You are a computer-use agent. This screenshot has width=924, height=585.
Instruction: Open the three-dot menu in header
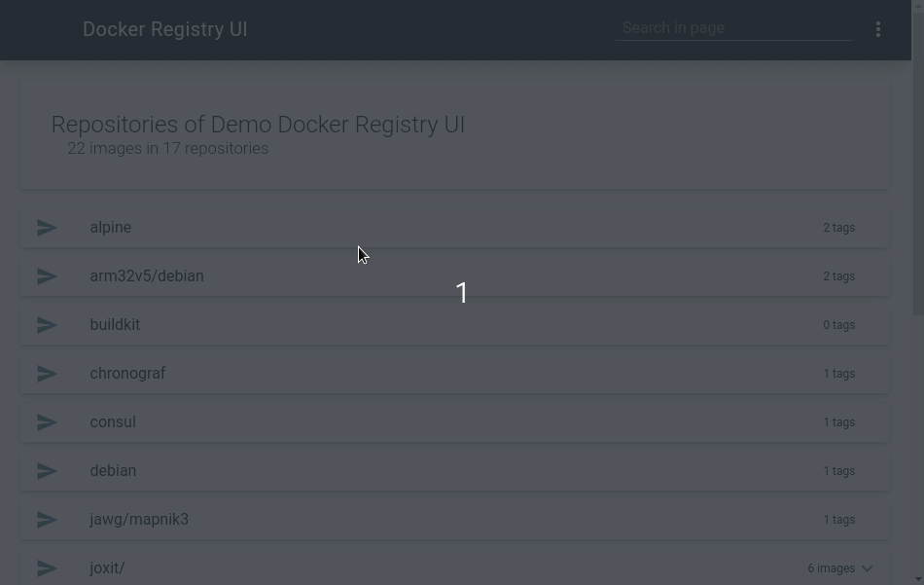click(x=878, y=29)
